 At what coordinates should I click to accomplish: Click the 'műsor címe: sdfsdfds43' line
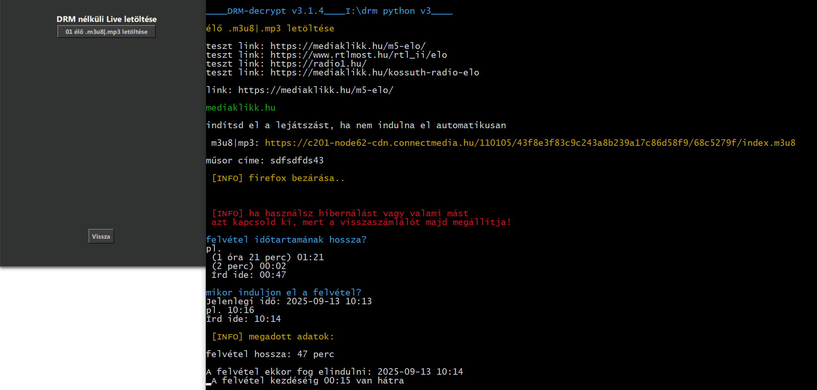pyautogui.click(x=265, y=160)
